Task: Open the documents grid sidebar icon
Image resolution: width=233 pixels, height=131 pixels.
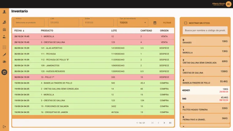Action: (x=4, y=47)
